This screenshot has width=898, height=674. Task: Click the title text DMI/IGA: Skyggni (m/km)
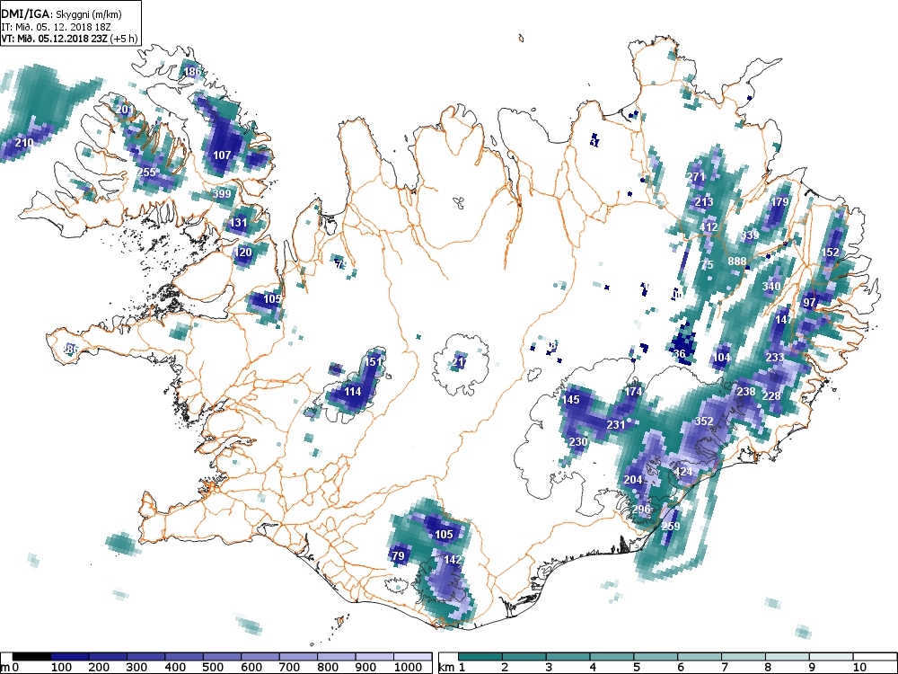coord(61,15)
